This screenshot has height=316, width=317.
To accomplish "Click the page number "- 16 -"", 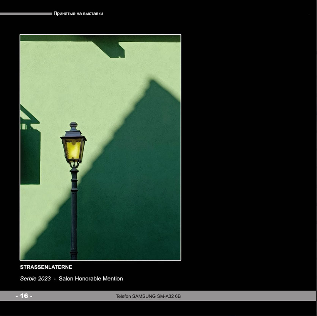I will 24,296.
